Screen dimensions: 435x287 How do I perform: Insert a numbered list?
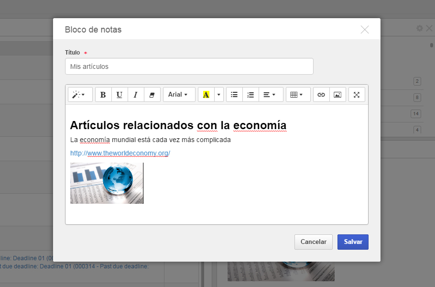250,95
